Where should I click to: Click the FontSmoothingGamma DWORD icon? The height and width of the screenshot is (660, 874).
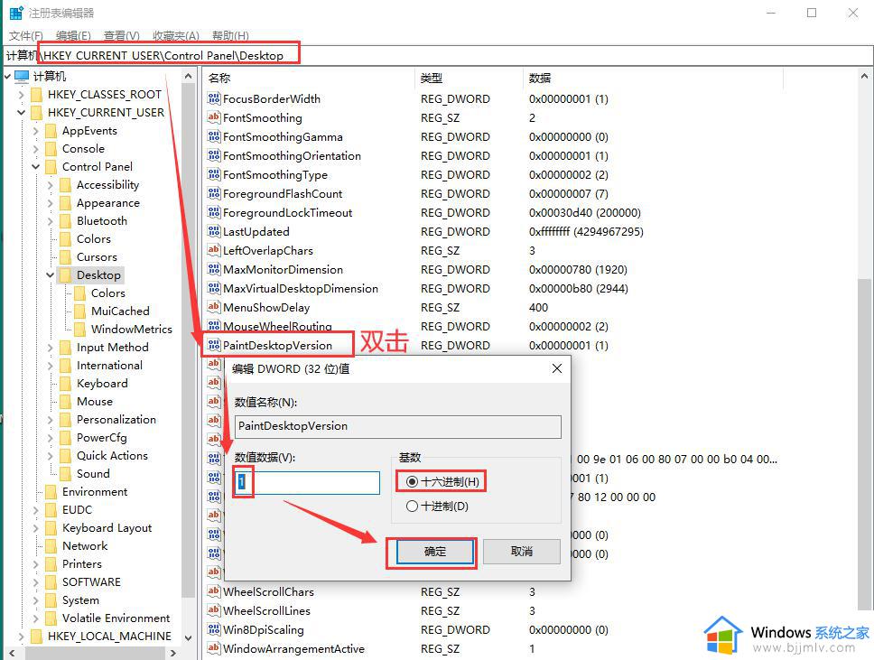point(213,136)
